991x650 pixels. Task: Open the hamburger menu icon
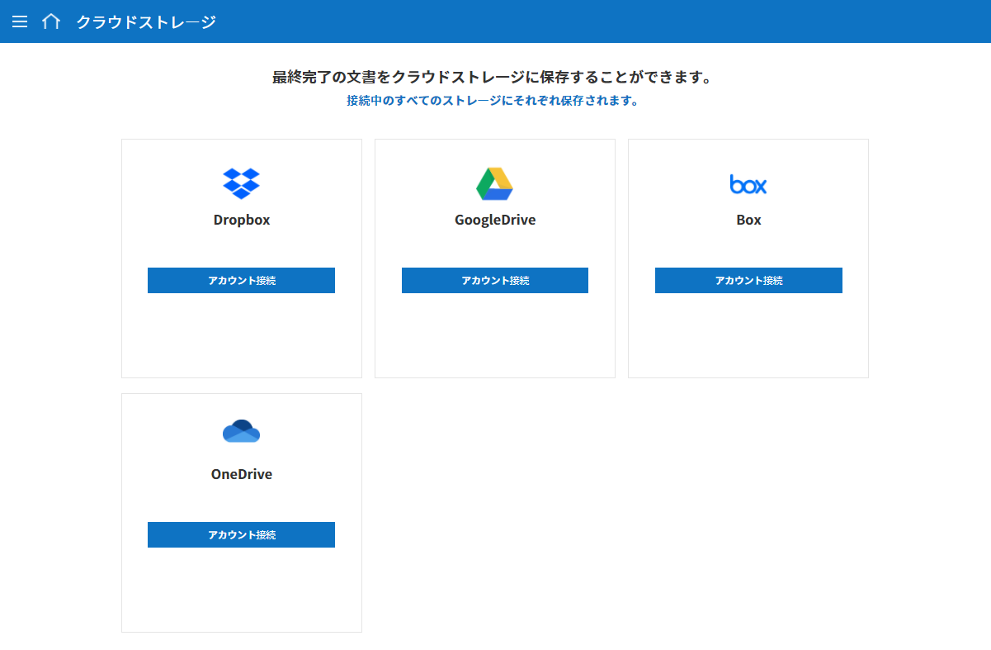(x=20, y=21)
